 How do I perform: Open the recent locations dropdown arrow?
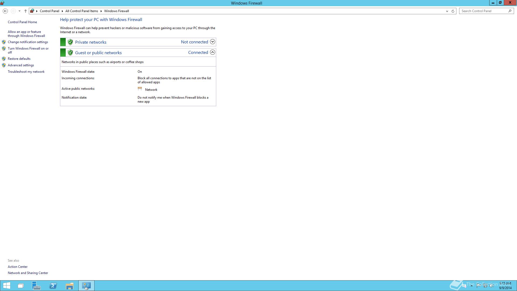19,11
